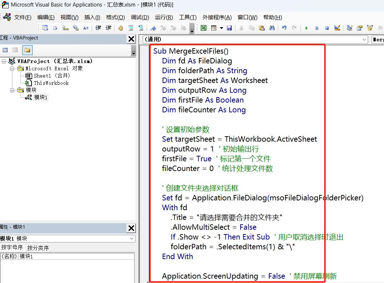Open the 窗口(W) menu

click(x=247, y=17)
